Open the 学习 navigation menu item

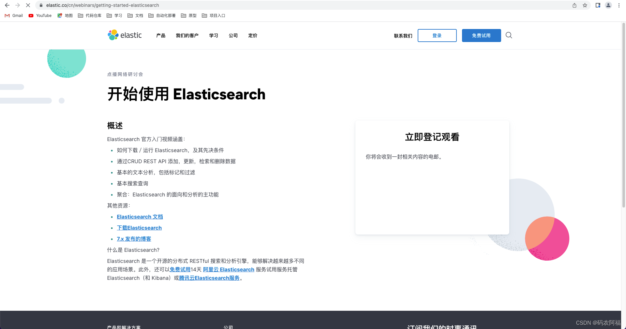tap(214, 36)
